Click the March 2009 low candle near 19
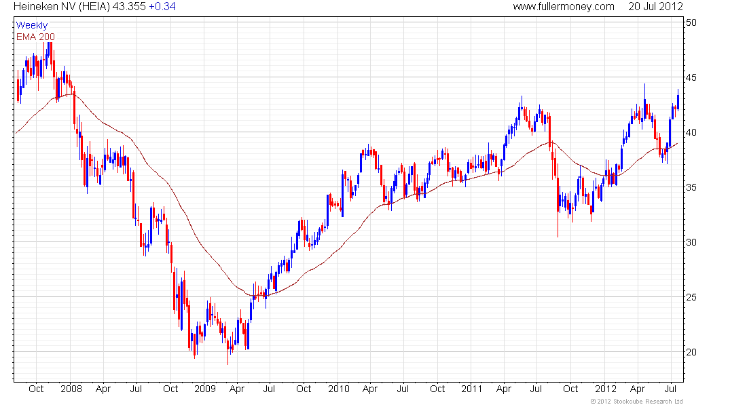Screen dimensions: 747x407 tap(227, 351)
